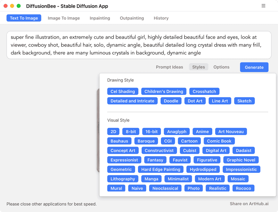Image resolution: width=278 pixels, height=212 pixels.
Task: Open the History tab
Action: point(161,18)
